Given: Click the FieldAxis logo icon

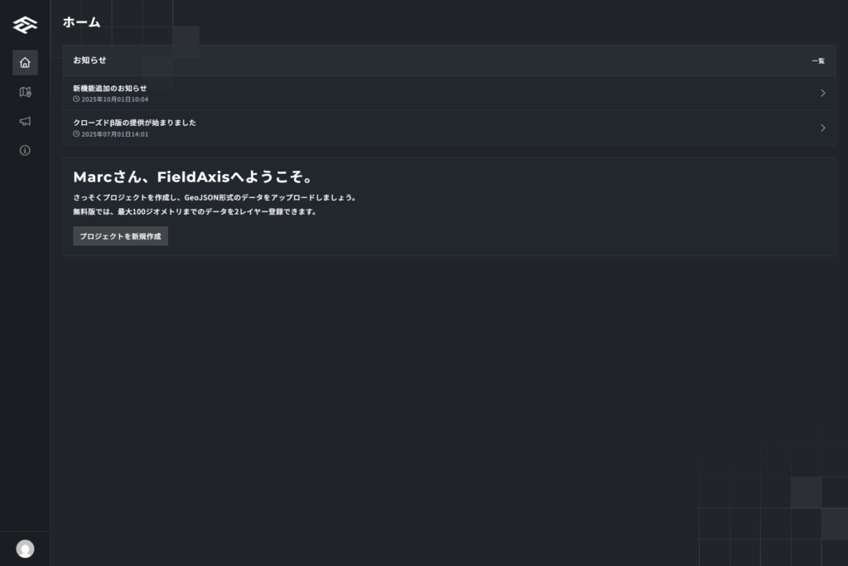Looking at the screenshot, I should pyautogui.click(x=25, y=25).
